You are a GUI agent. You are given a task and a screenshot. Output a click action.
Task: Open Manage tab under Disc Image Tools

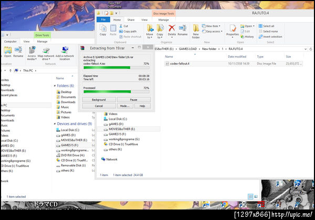coord(163,19)
